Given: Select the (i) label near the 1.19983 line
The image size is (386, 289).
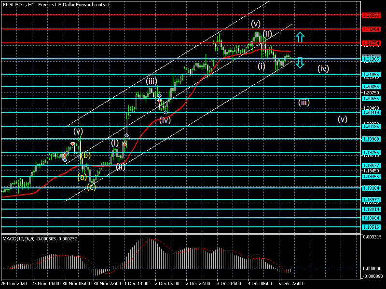Looking at the screenshot, I should [x=115, y=143].
